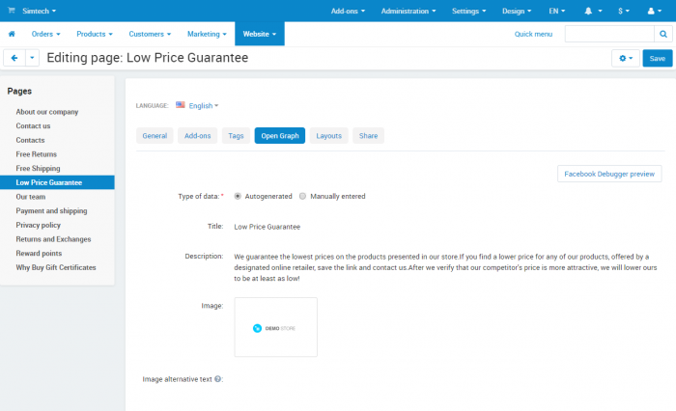Open the Free Returns page
The height and width of the screenshot is (411, 676).
[x=37, y=154]
